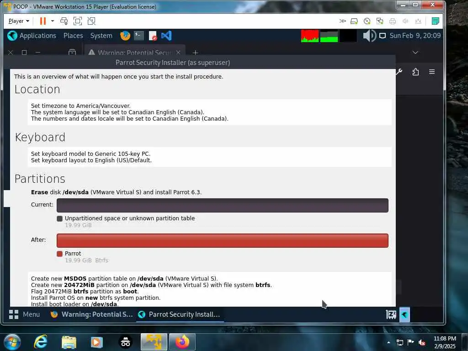Open the Places menu
Screen dimensions: 468x351
coord(73,36)
